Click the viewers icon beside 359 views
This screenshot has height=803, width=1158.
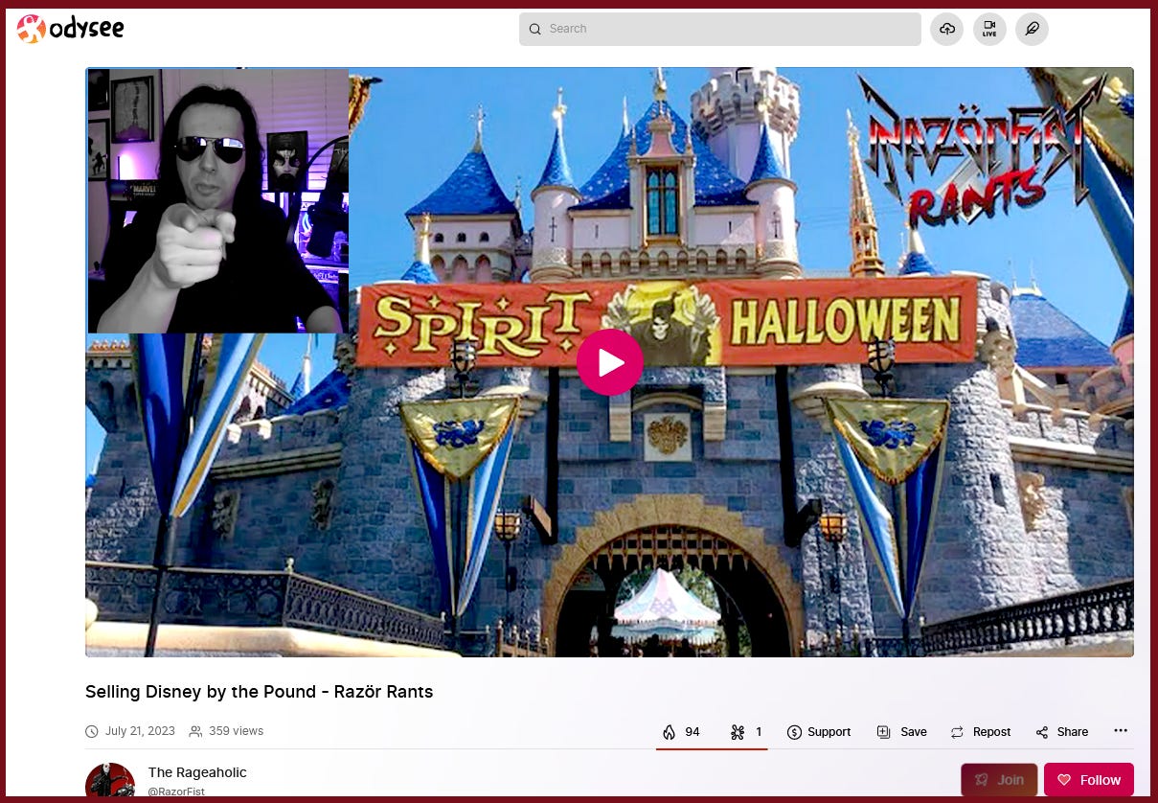[x=195, y=732]
